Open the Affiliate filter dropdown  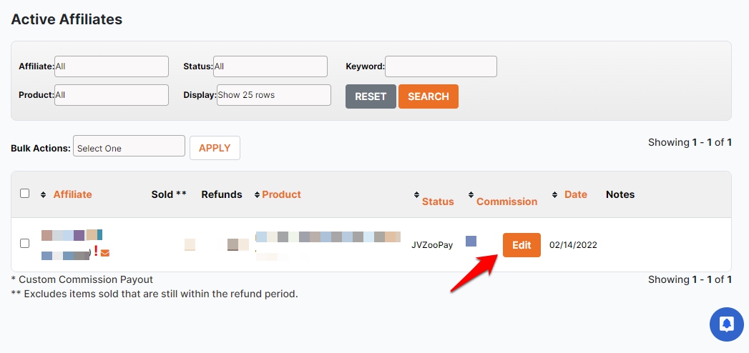[112, 66]
